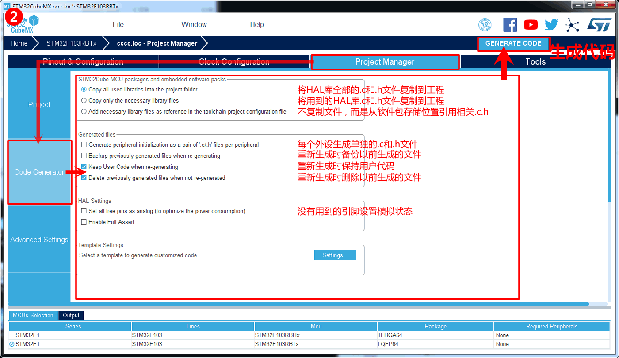The image size is (619, 358).
Task: Select Copy only the necessary library files
Action: 84,101
